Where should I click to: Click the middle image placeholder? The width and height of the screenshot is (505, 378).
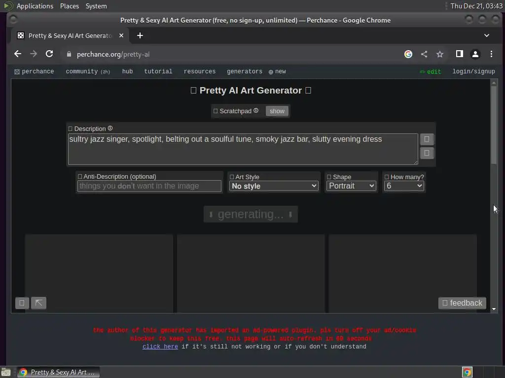251,274
